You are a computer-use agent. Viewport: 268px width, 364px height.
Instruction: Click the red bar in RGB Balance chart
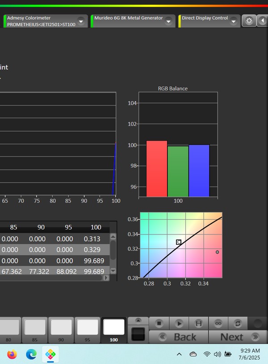[157, 168]
